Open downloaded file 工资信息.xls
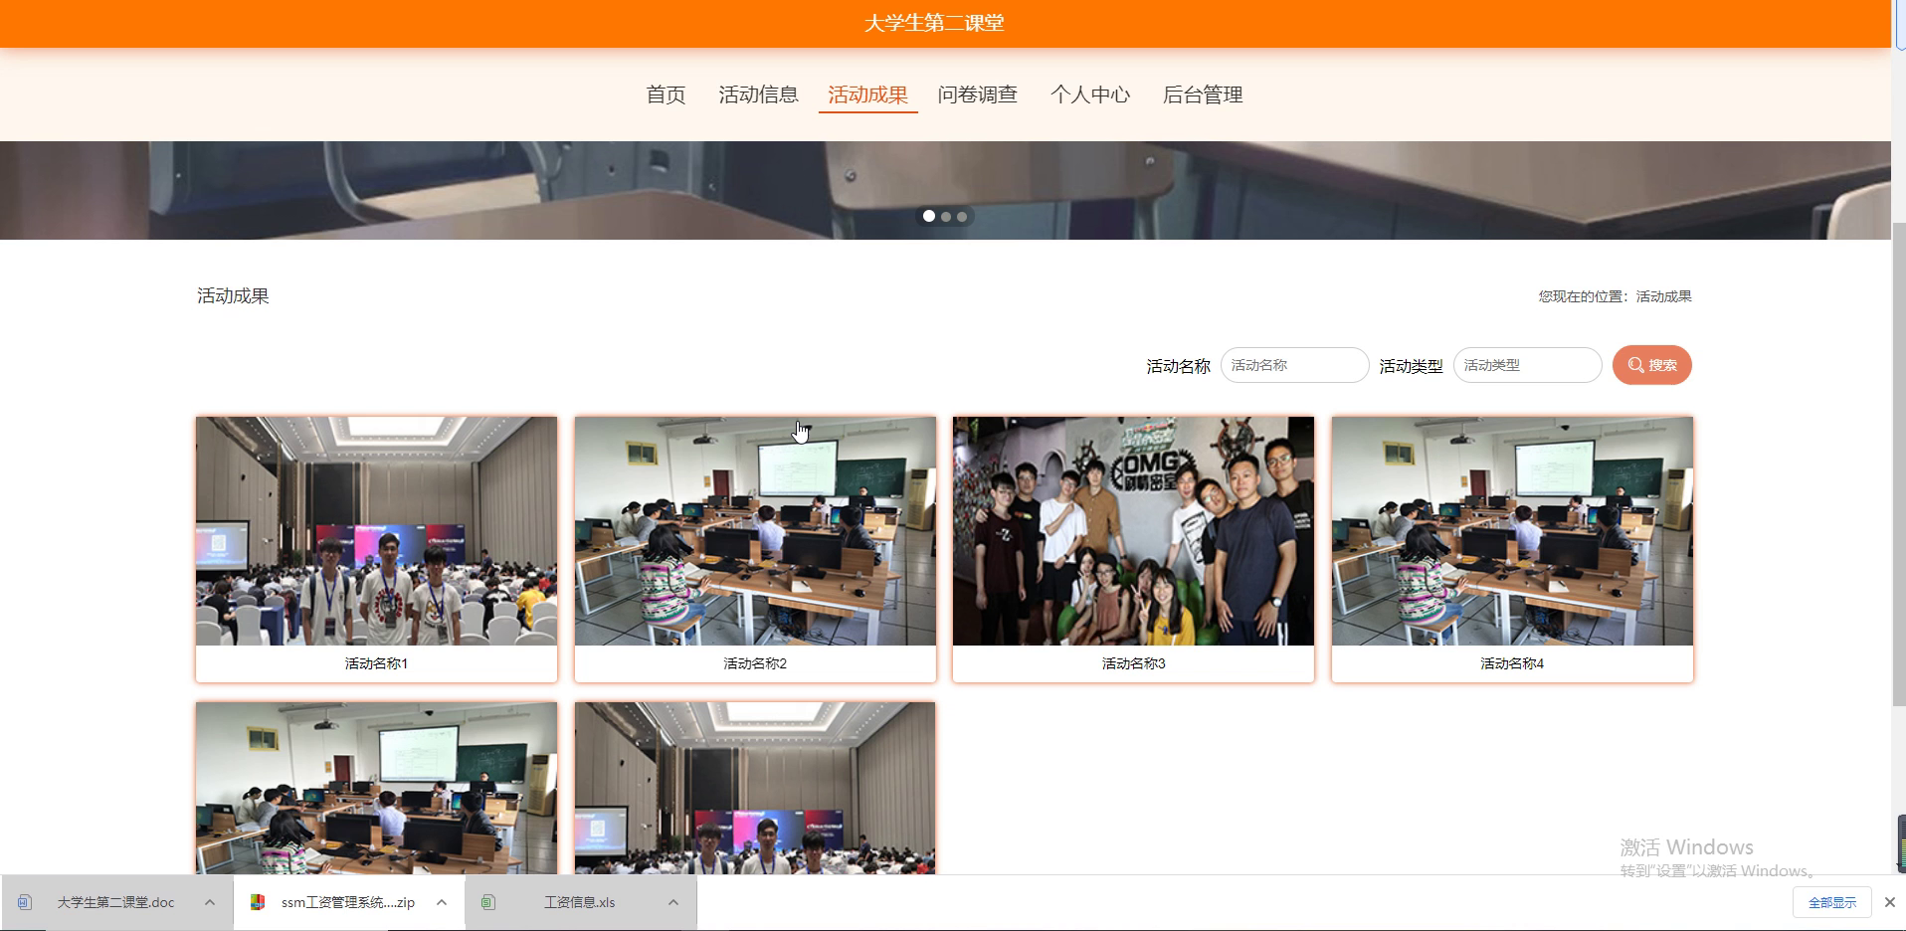Image resolution: width=1906 pixels, height=931 pixels. (x=579, y=902)
